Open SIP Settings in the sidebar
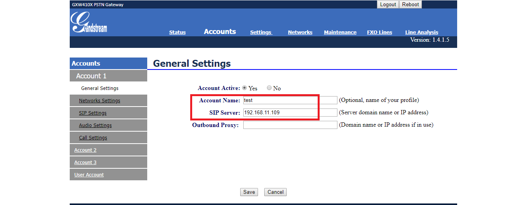Viewport: 523px width, 205px height. tap(93, 113)
